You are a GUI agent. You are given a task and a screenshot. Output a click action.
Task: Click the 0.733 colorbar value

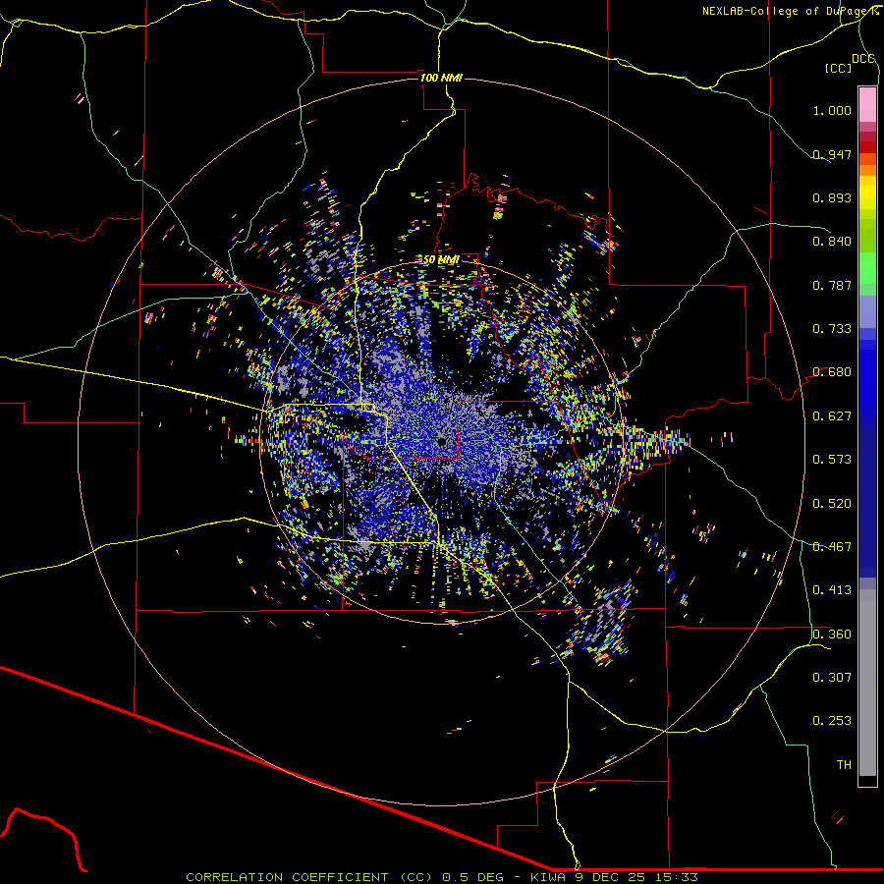(832, 329)
